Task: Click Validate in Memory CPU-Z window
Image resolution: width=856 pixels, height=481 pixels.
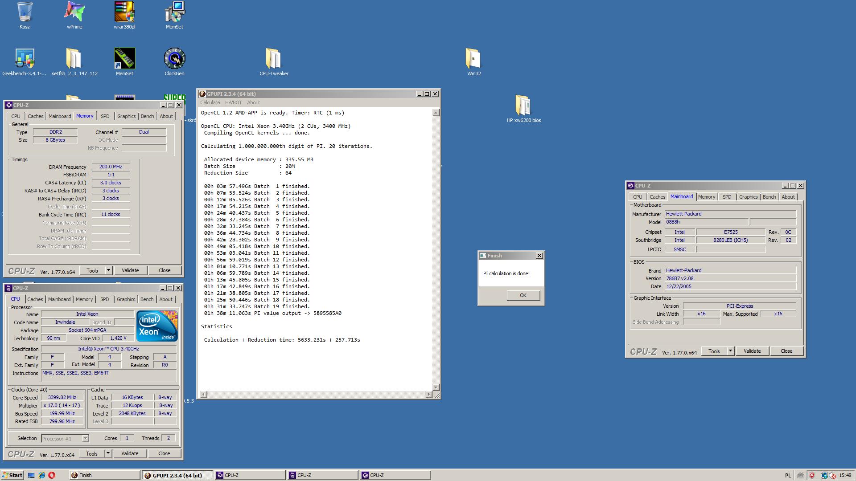Action: pos(130,270)
